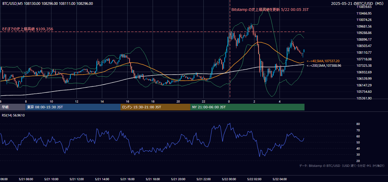Viewport: 388px width, 182px height.
Task: Click RSI axis level 70
Action: pos(358,130)
